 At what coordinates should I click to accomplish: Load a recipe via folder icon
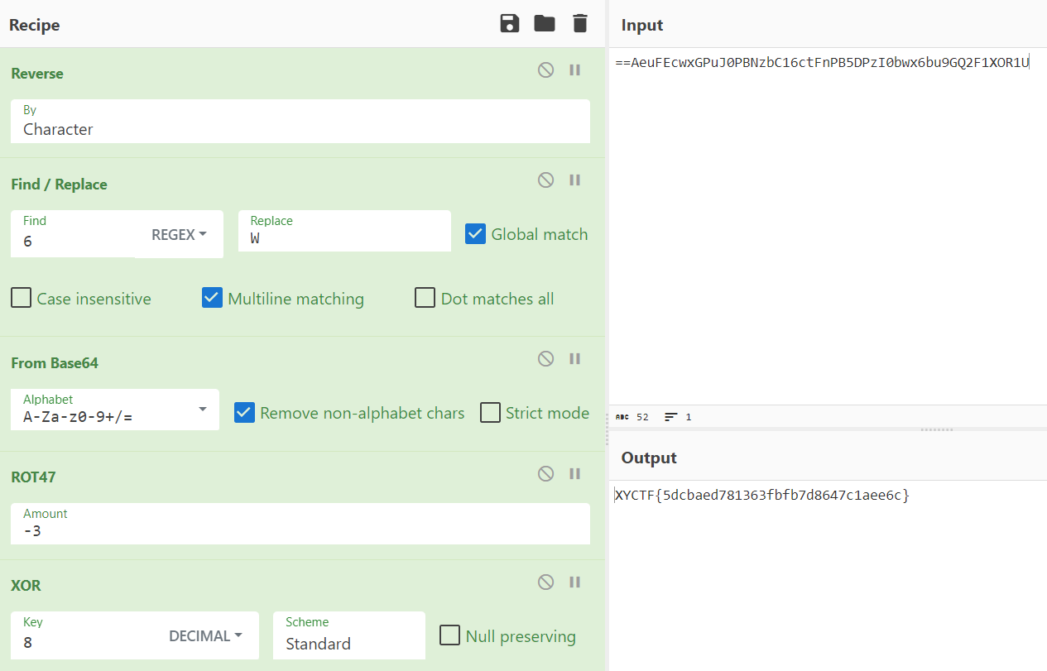[x=545, y=24]
